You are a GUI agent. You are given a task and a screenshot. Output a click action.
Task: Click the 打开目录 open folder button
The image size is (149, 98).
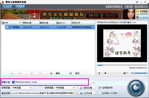pyautogui.click(x=87, y=93)
